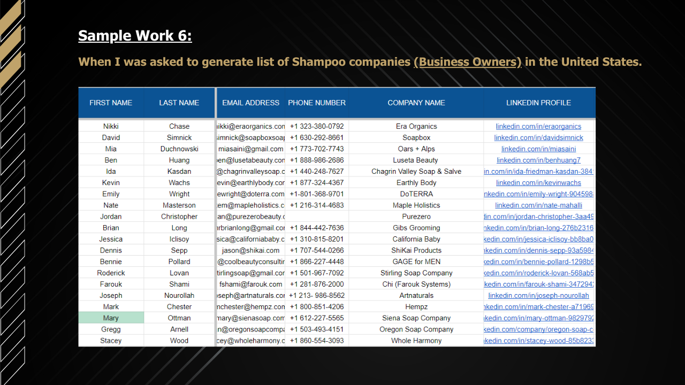685x385 pixels.
Task: Click the email cell "jason@shikai.com"
Action: coord(251,250)
